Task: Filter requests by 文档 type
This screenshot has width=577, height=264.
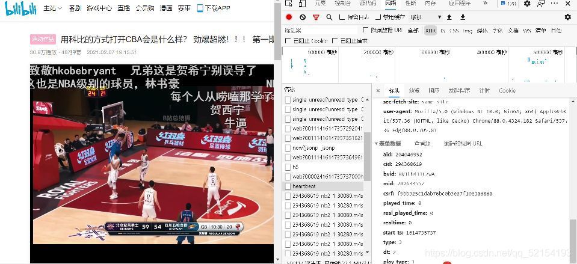Action: (513, 31)
